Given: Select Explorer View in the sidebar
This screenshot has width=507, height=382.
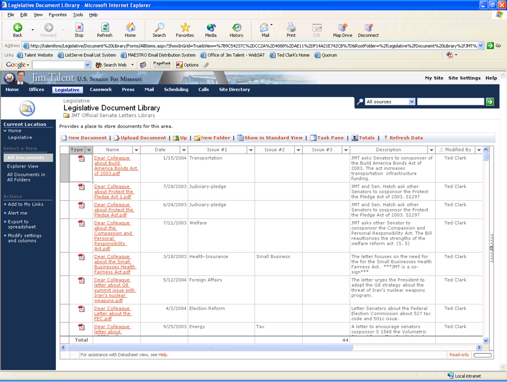Looking at the screenshot, I should (23, 166).
